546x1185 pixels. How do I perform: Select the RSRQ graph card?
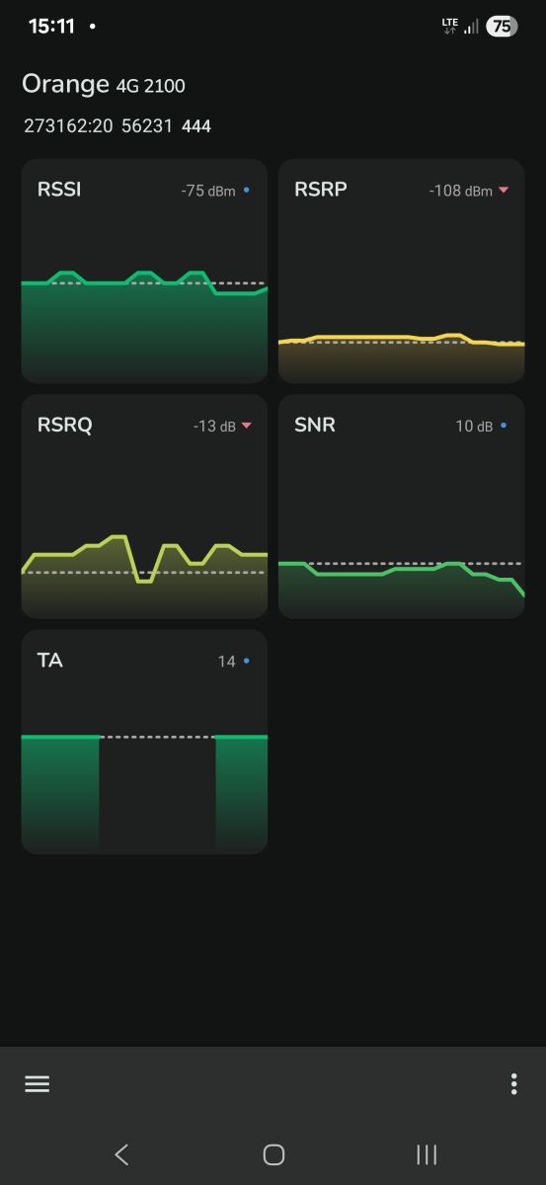point(144,507)
